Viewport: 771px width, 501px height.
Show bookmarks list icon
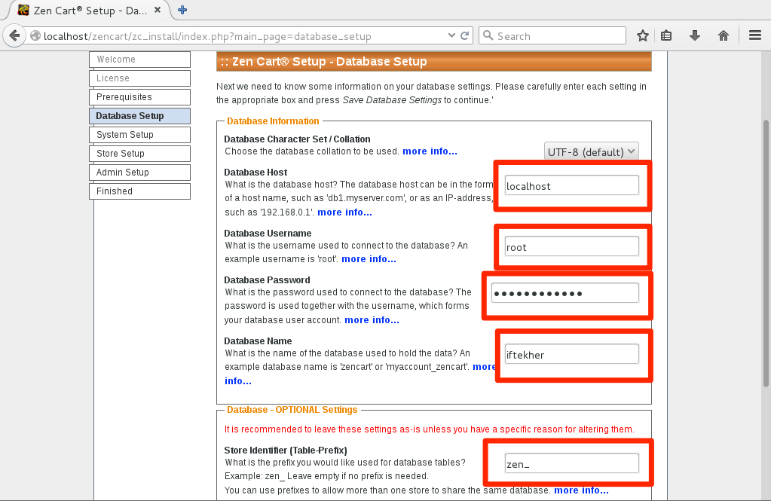tap(666, 35)
